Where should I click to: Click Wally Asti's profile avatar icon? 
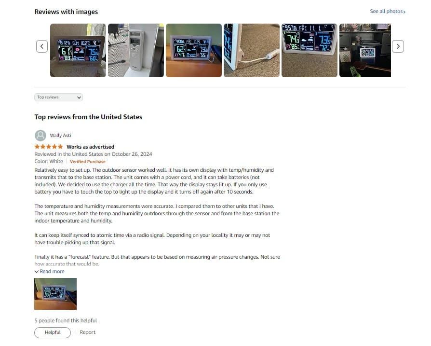click(x=40, y=136)
